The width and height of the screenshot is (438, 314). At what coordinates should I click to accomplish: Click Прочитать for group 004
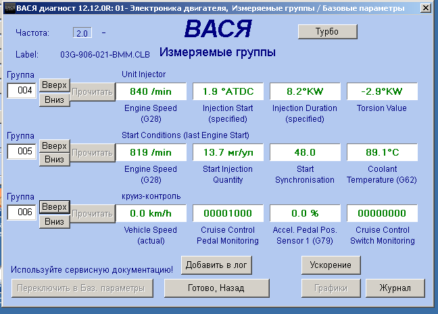point(93,91)
